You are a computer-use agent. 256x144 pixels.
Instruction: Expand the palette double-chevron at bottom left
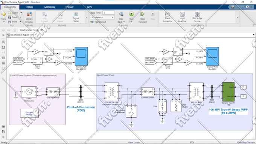click(x=3, y=137)
